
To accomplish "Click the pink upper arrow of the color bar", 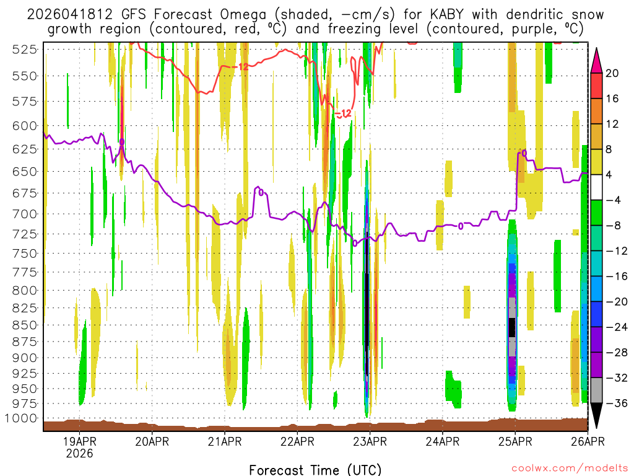I will pyautogui.click(x=596, y=60).
